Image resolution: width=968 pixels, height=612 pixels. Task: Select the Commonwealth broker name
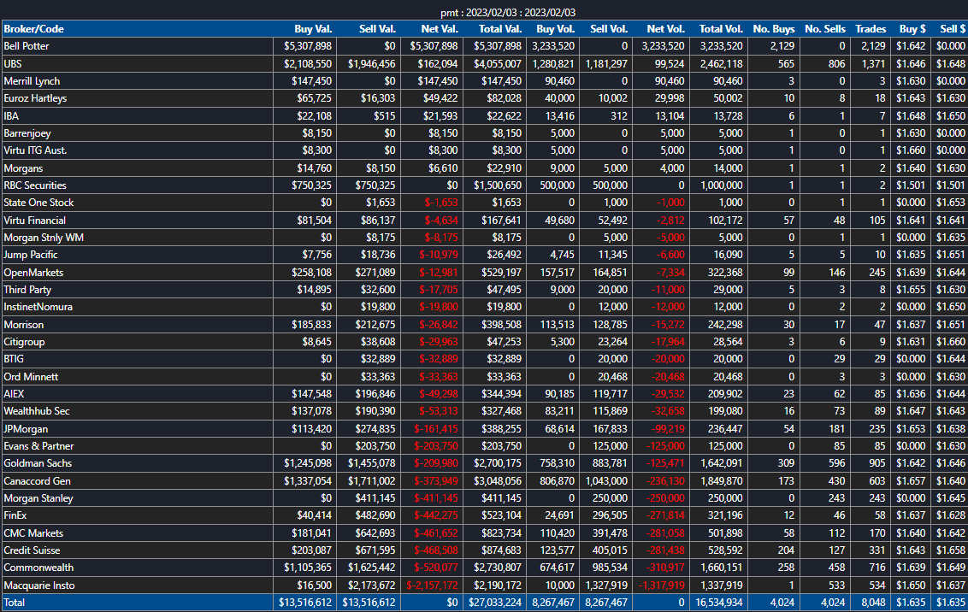[38, 568]
